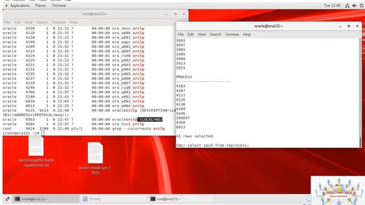The width and height of the screenshot is (365, 205).
Task: Open Terminal menu in oracle@ora121 terminal
Action: (x=232, y=34)
